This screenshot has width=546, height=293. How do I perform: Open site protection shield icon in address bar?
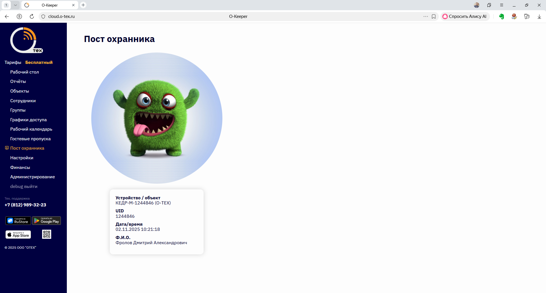point(43,16)
